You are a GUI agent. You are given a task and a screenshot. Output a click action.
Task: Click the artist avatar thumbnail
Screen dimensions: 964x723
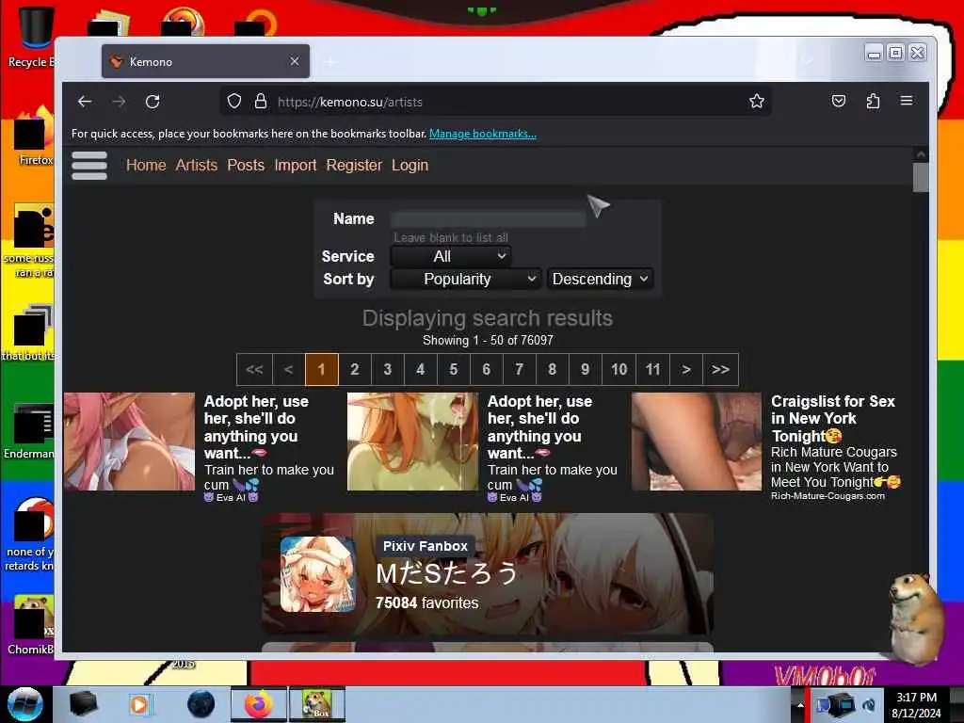(x=318, y=574)
